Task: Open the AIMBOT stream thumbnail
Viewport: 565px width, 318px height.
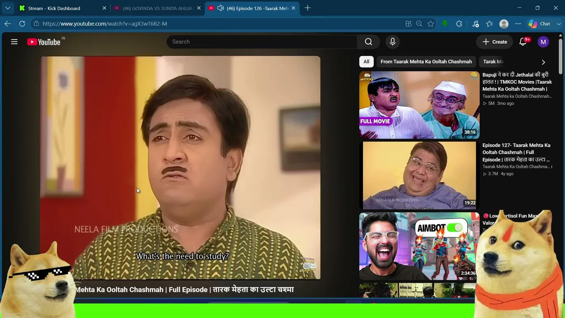Action: [419, 246]
